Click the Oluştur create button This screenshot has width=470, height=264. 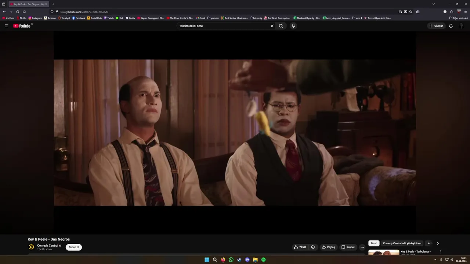click(x=436, y=26)
